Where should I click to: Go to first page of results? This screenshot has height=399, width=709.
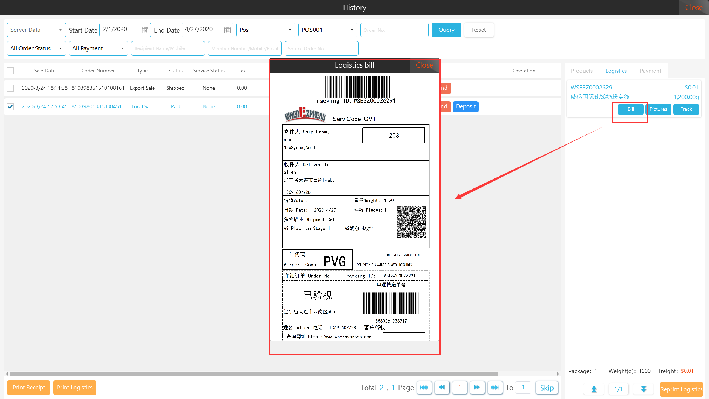click(424, 388)
